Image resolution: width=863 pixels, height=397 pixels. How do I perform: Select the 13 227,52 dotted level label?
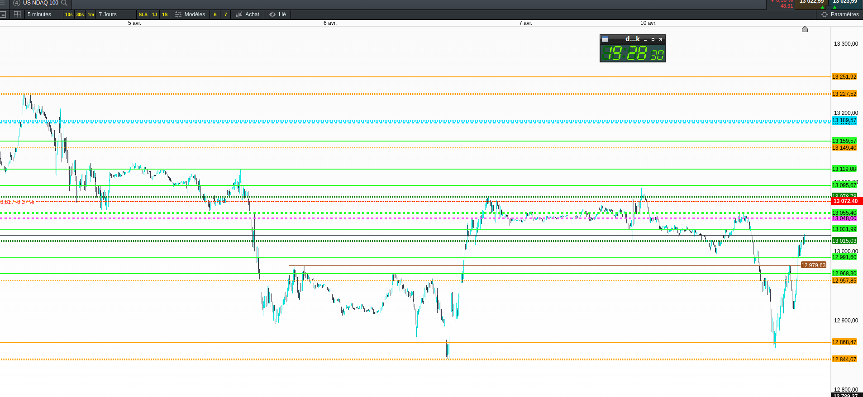pyautogui.click(x=844, y=94)
